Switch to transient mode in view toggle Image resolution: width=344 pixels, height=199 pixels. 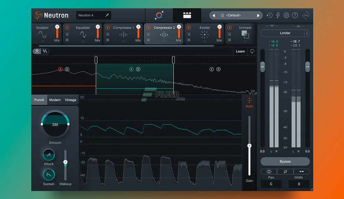coord(37,51)
